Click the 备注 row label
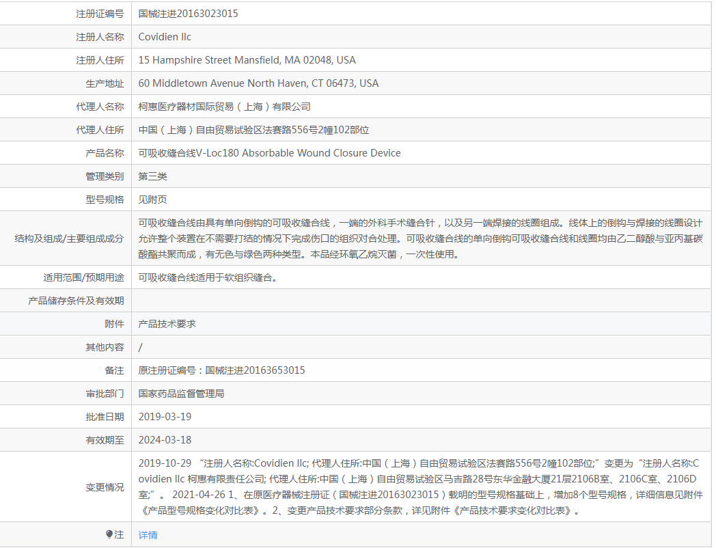This screenshot has height=548, width=716. (114, 371)
